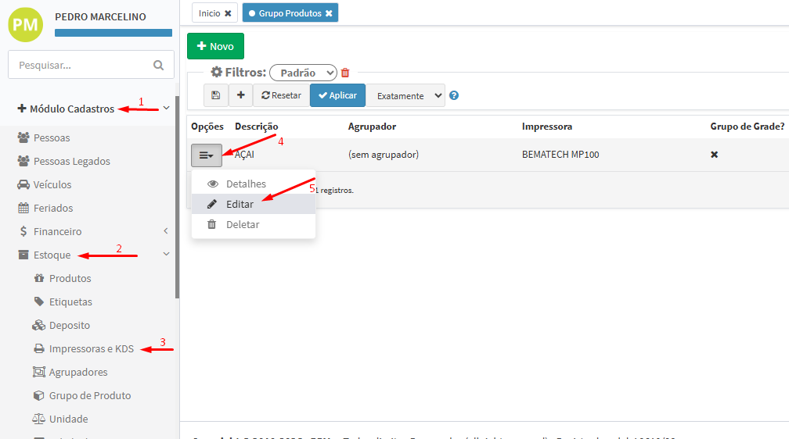Viewport: 789px width, 439px height.
Task: Click the save filter floppy disk icon
Action: (215, 95)
